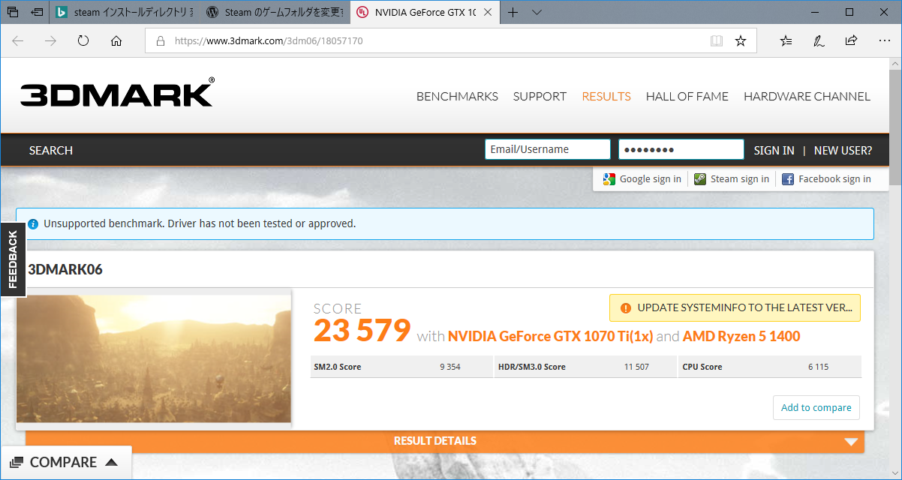Image resolution: width=902 pixels, height=480 pixels.
Task: Click the AMD Ryzen 5 1400 link
Action: [741, 336]
